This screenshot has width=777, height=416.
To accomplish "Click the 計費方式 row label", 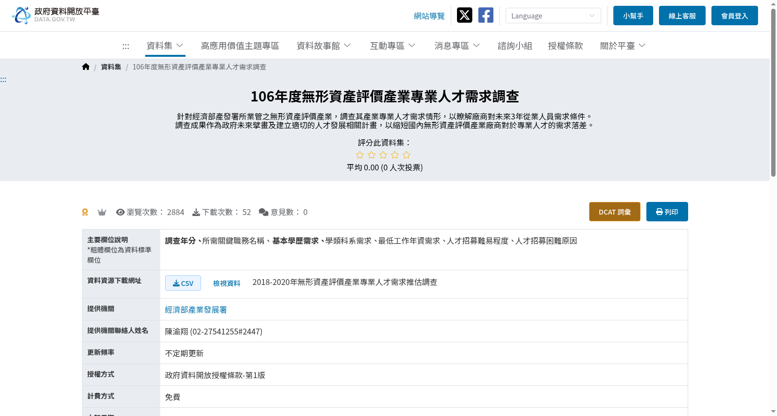I will [x=101, y=396].
